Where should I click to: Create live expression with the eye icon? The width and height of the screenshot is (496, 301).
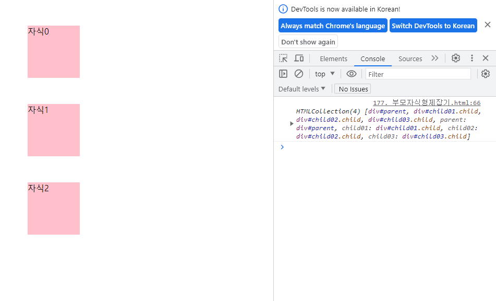(x=351, y=74)
